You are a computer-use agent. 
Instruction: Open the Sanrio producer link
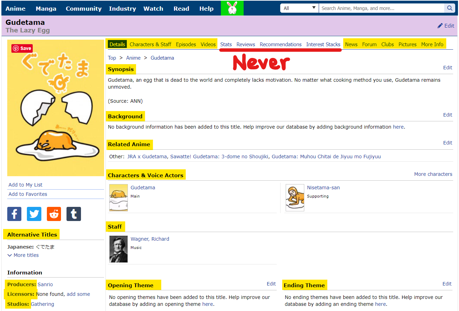pyautogui.click(x=45, y=284)
